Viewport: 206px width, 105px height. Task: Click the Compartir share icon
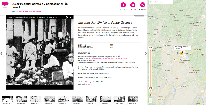[x=143, y=5]
